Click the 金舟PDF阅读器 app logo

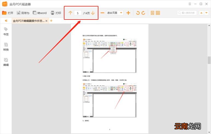point(5,4)
